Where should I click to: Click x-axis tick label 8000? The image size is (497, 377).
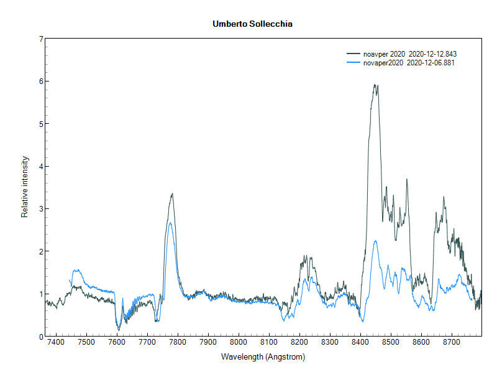click(239, 342)
